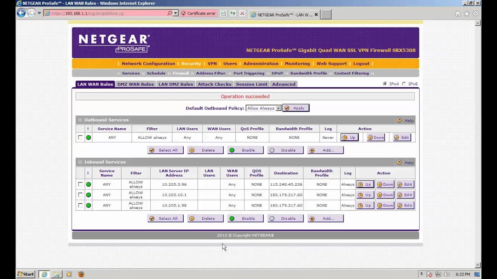Screen dimensions: 497x279
Task: Open the Network Configuration menu
Action: pyautogui.click(x=148, y=64)
